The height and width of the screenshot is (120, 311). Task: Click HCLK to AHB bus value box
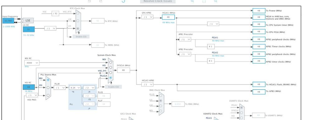point(259,17)
